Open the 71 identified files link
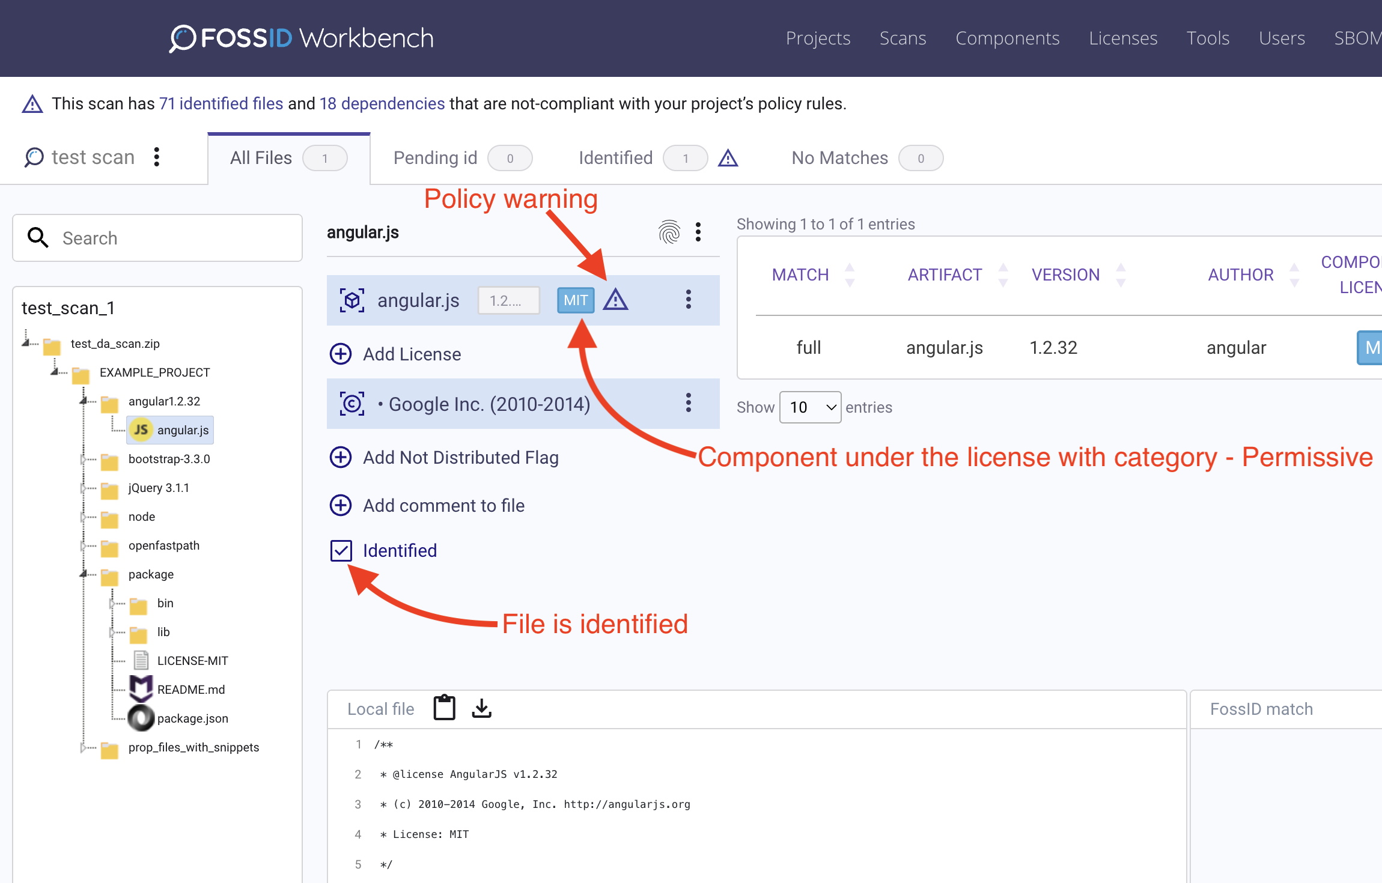 (221, 104)
